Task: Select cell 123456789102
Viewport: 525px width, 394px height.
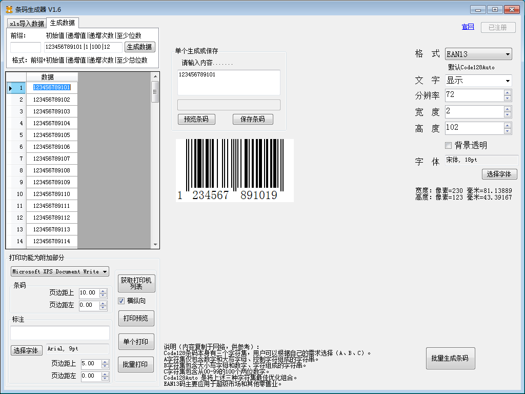Action: point(52,100)
